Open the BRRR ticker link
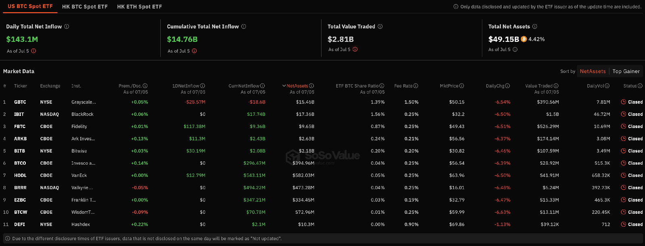The width and height of the screenshot is (645, 246). point(20,188)
